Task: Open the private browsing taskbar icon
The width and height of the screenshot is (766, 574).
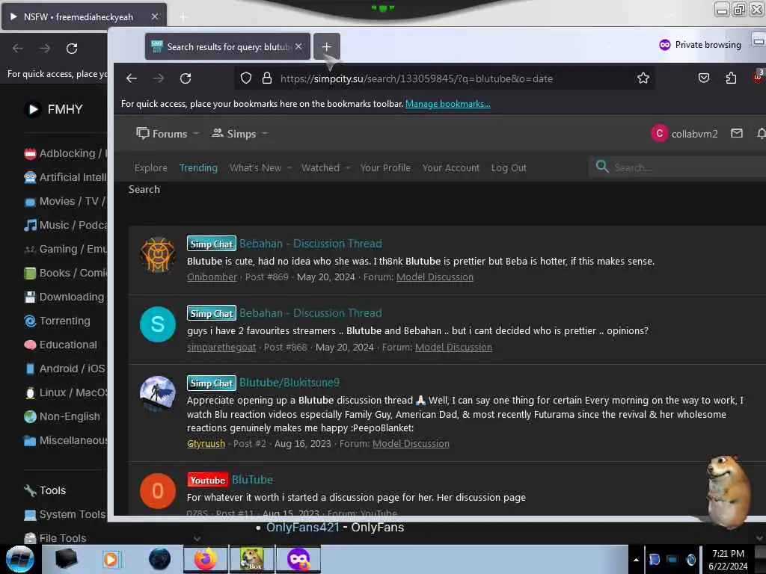Action: [298, 559]
